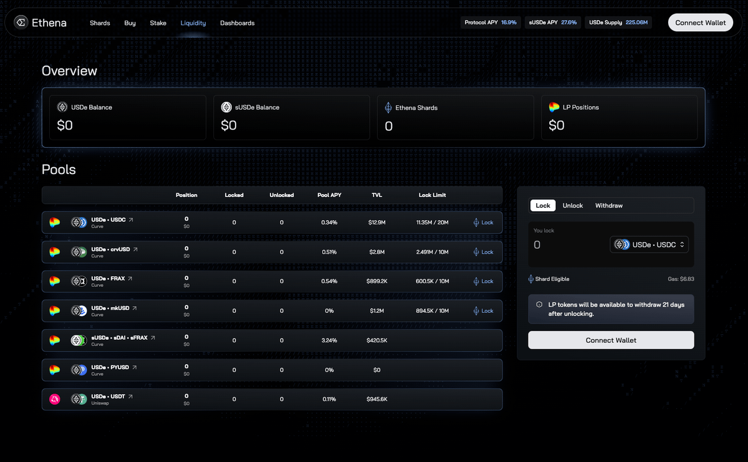Viewport: 748px width, 462px height.
Task: Open external link arrow for USDe • mkUSD
Action: click(x=134, y=307)
